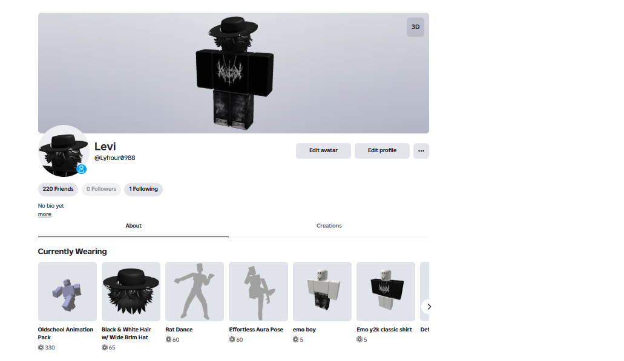Open the Emo y2k classic shirt item
The image size is (624, 361).
point(386,292)
